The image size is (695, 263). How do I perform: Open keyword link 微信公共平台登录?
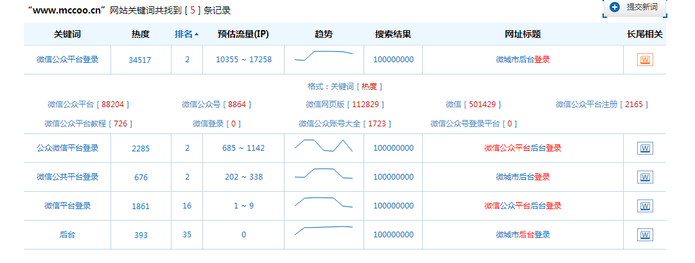(67, 176)
